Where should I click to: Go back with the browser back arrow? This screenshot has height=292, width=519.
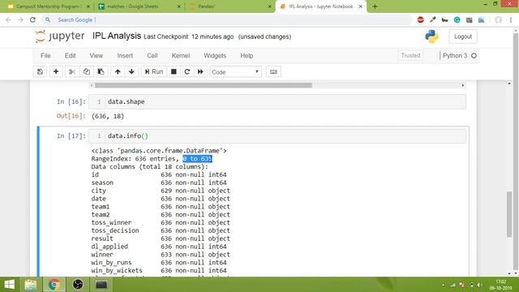tap(8, 19)
